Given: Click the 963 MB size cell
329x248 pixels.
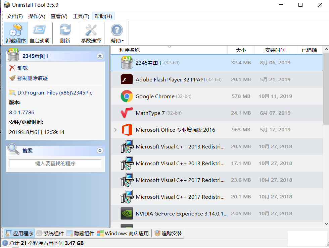Looking at the screenshot, I should [x=241, y=130].
